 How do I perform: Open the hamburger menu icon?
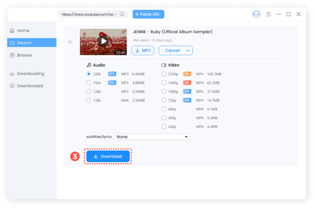[269, 14]
